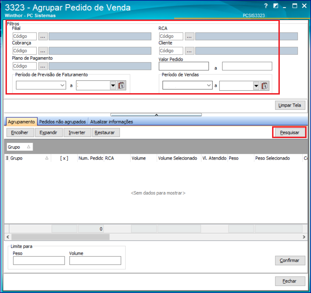The height and width of the screenshot is (293, 311).
Task: Click the Expandir button
Action: pos(49,133)
